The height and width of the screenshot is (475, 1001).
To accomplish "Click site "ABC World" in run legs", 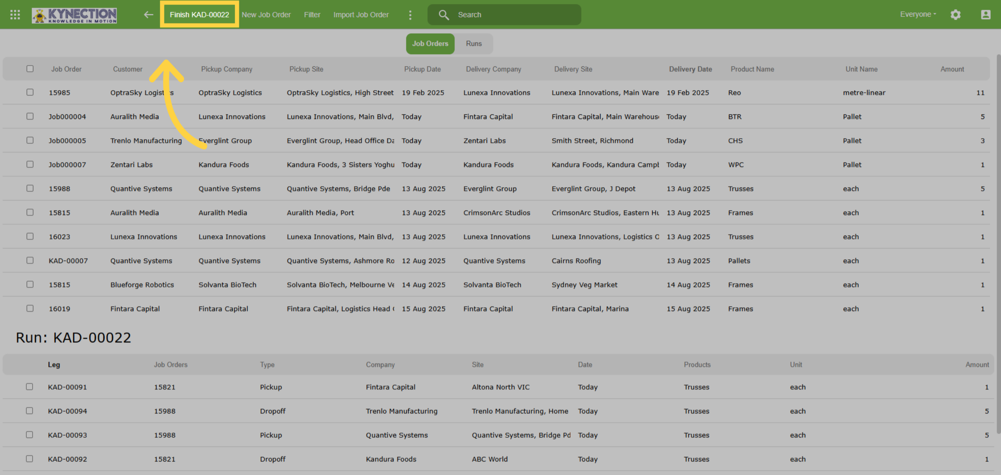I will pos(490,459).
